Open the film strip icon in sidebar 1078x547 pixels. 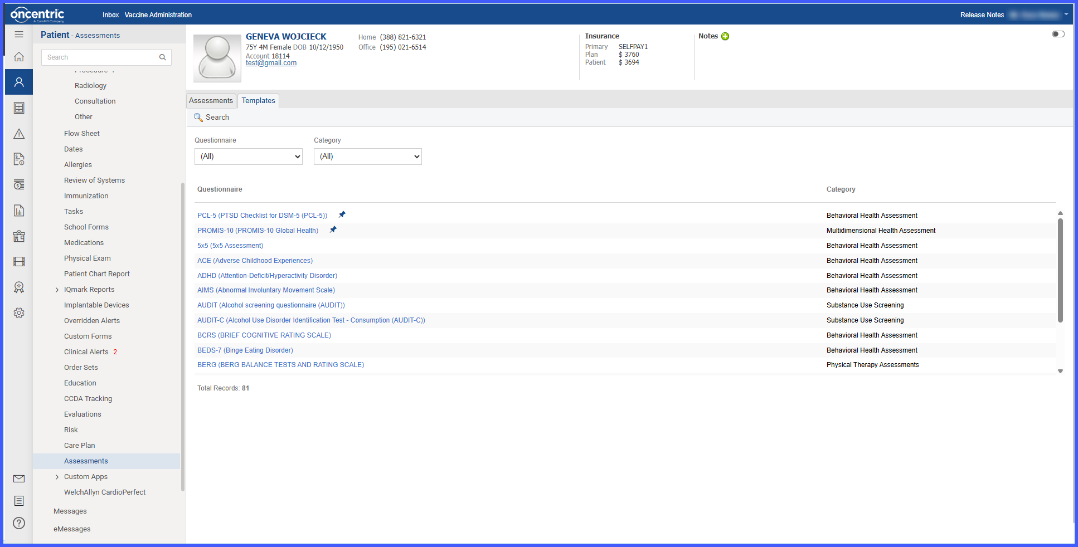pos(19,262)
